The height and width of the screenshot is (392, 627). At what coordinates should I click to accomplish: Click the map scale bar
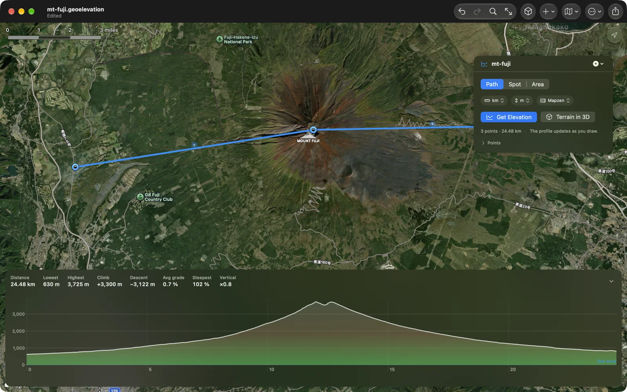pos(54,38)
